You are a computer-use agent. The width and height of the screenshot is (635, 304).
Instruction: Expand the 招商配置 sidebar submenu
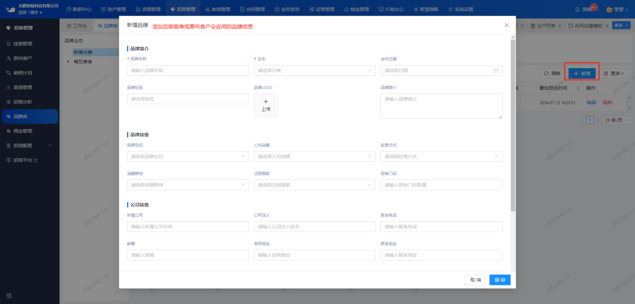coord(50,146)
